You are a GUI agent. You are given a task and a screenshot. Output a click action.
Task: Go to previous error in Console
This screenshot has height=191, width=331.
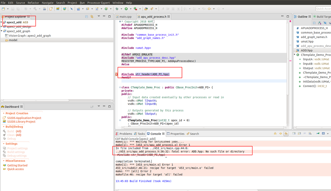[281, 133]
